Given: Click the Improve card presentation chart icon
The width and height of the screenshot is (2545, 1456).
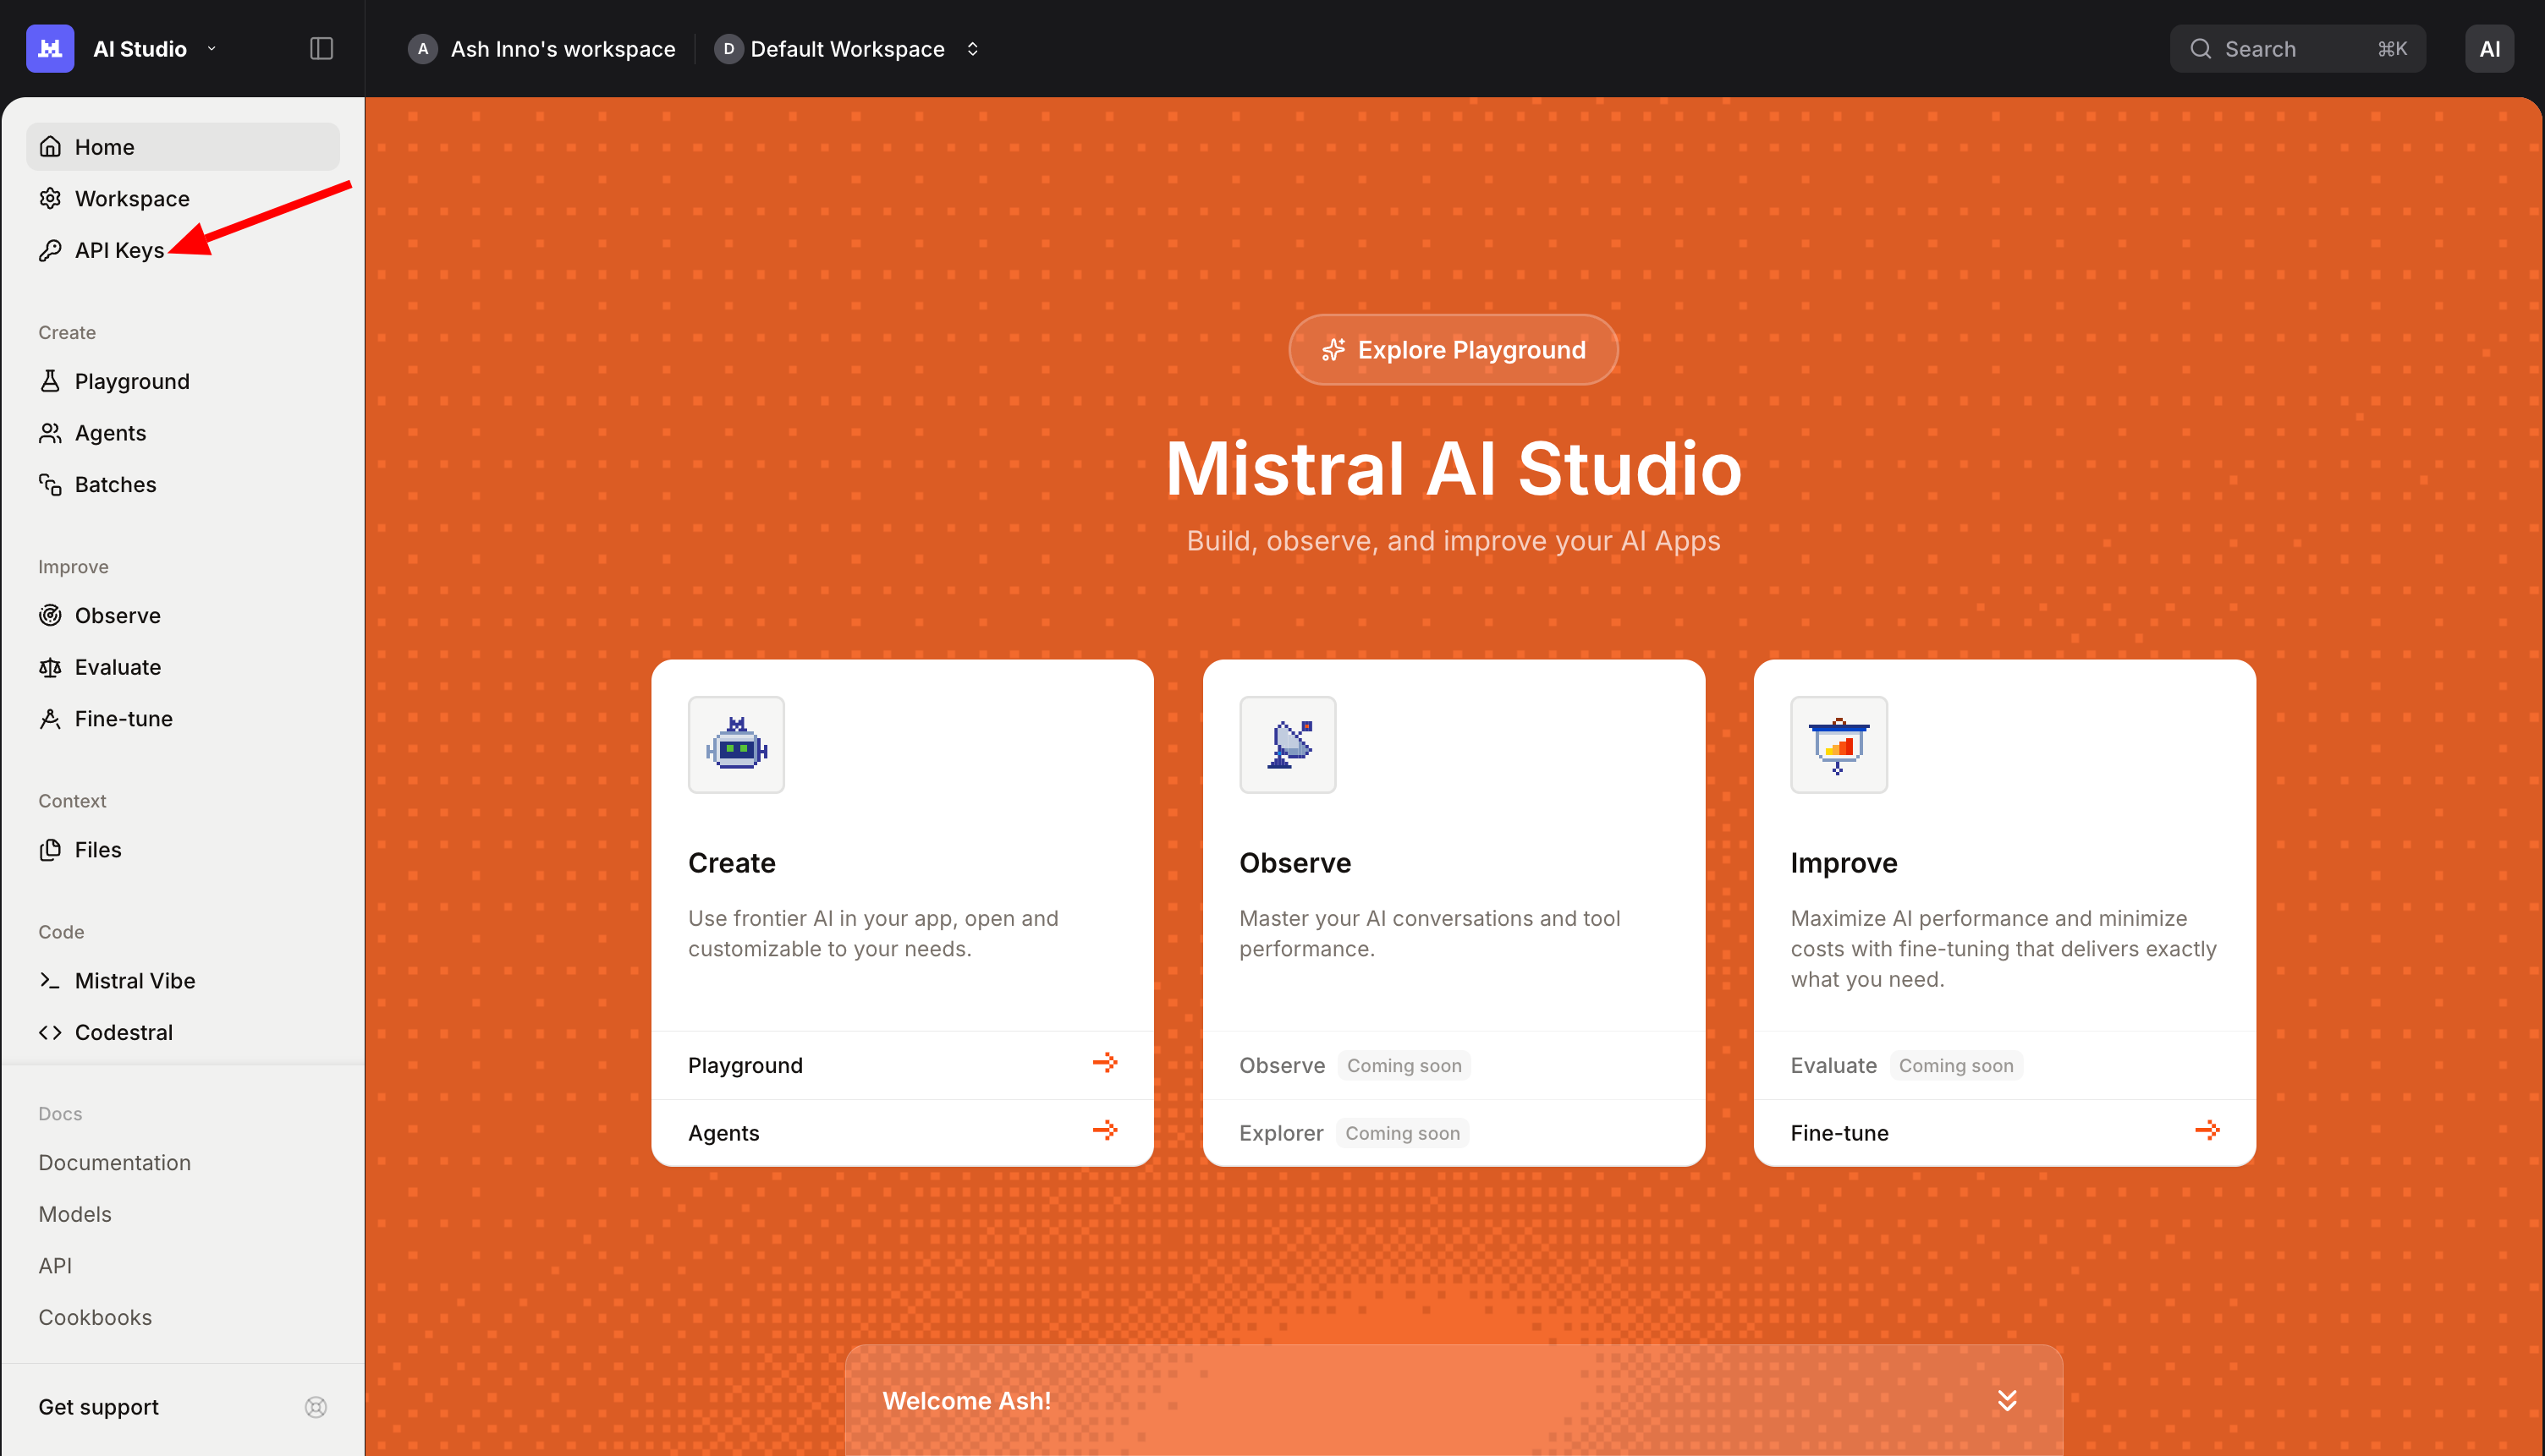Looking at the screenshot, I should (x=1839, y=745).
